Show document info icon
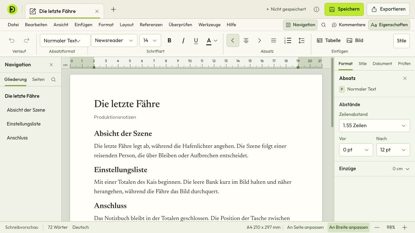 [x=316, y=9]
